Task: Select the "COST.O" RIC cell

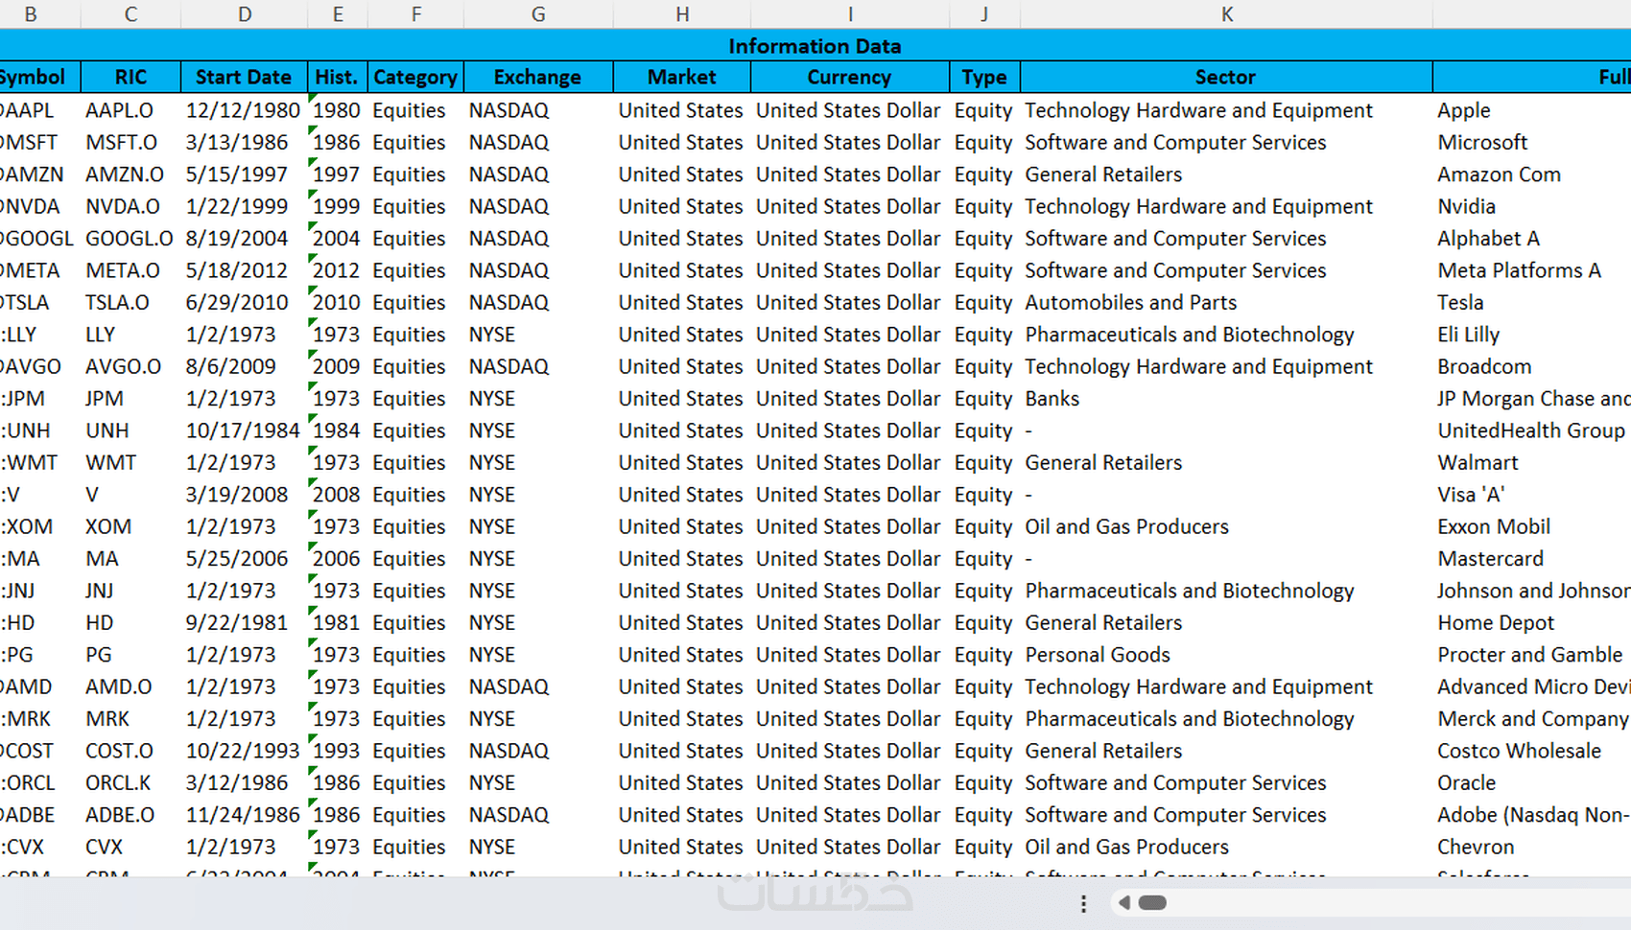Action: tap(130, 751)
